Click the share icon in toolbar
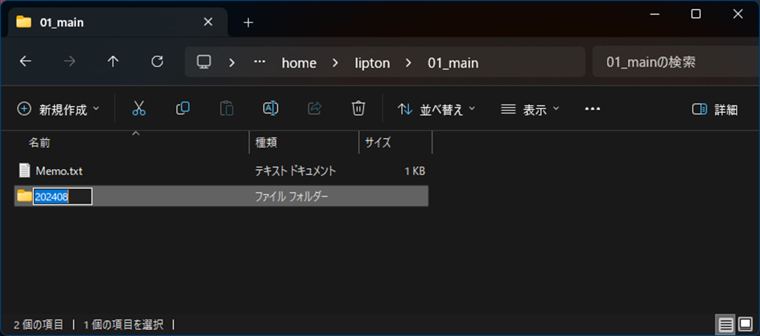This screenshot has width=760, height=336. pos(314,108)
